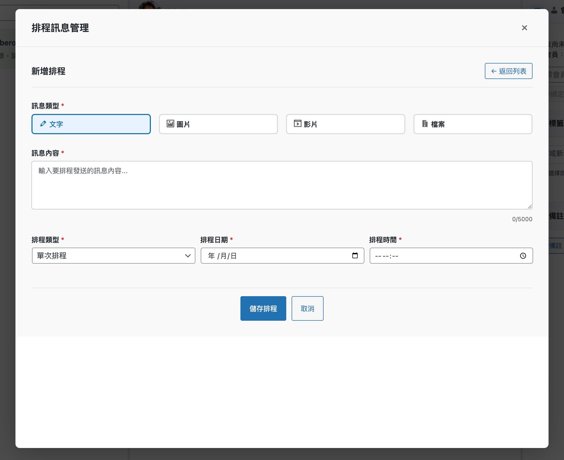Click 儲存排程 button

(x=263, y=308)
